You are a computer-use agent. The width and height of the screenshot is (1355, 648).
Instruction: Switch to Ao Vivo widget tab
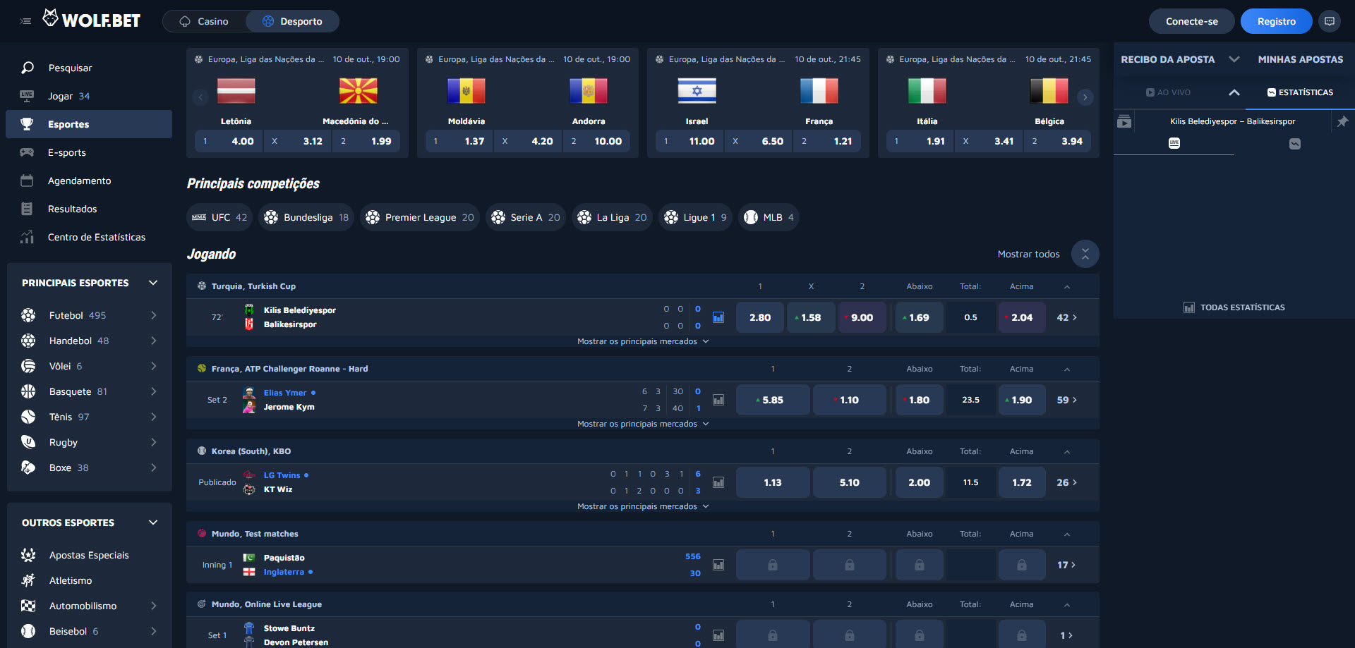pyautogui.click(x=1168, y=92)
